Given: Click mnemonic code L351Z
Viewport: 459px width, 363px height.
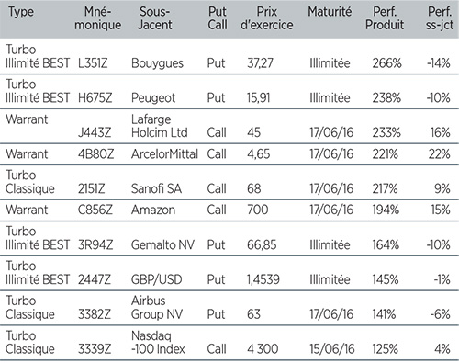Looking at the screenshot, I should [93, 63].
